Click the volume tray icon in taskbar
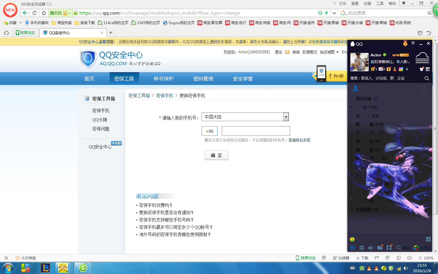 (x=406, y=268)
